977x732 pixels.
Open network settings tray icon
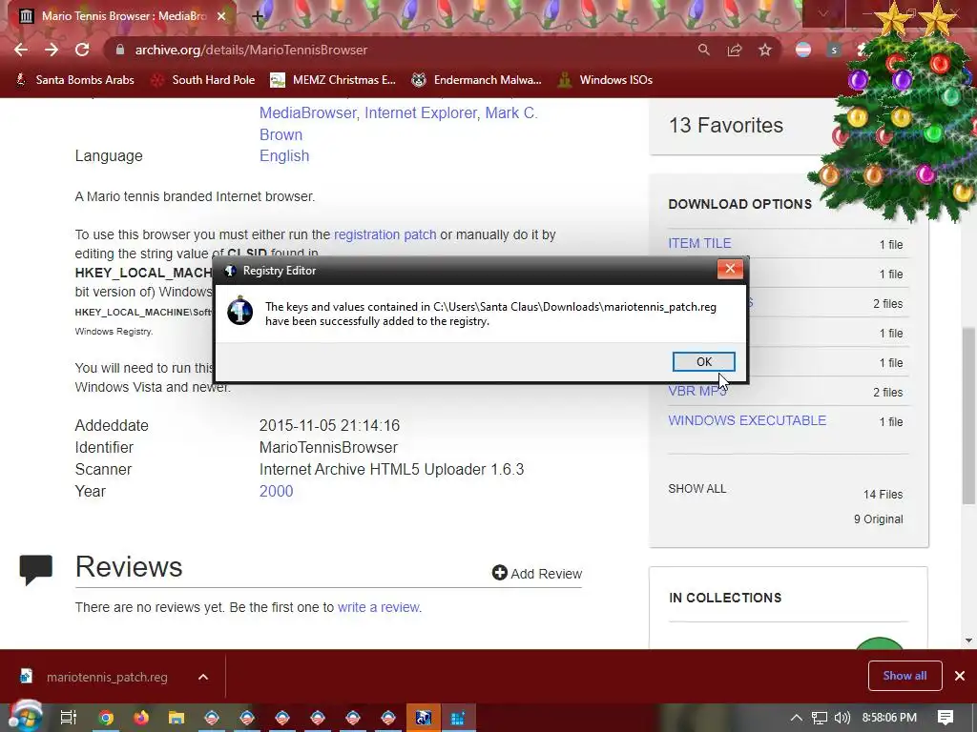(x=820, y=718)
